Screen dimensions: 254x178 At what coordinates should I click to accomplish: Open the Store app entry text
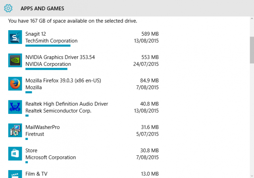click(31, 150)
